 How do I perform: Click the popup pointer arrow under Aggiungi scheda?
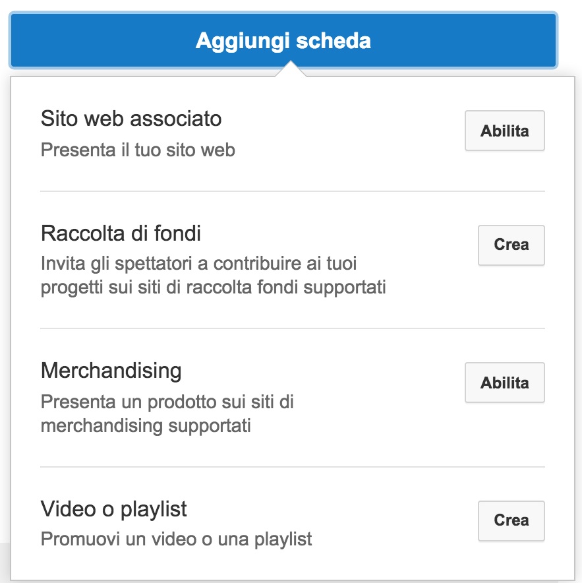290,71
